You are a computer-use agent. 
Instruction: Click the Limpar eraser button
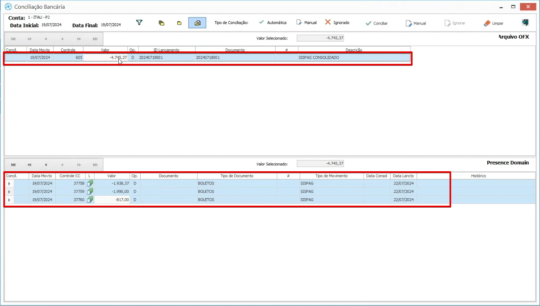[x=494, y=23]
